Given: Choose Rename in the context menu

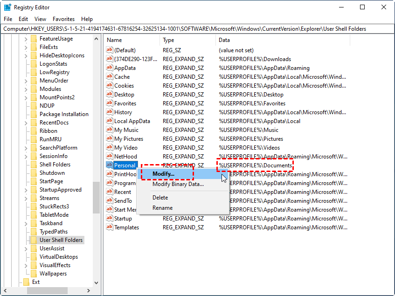Looking at the screenshot, I should coord(183,208).
